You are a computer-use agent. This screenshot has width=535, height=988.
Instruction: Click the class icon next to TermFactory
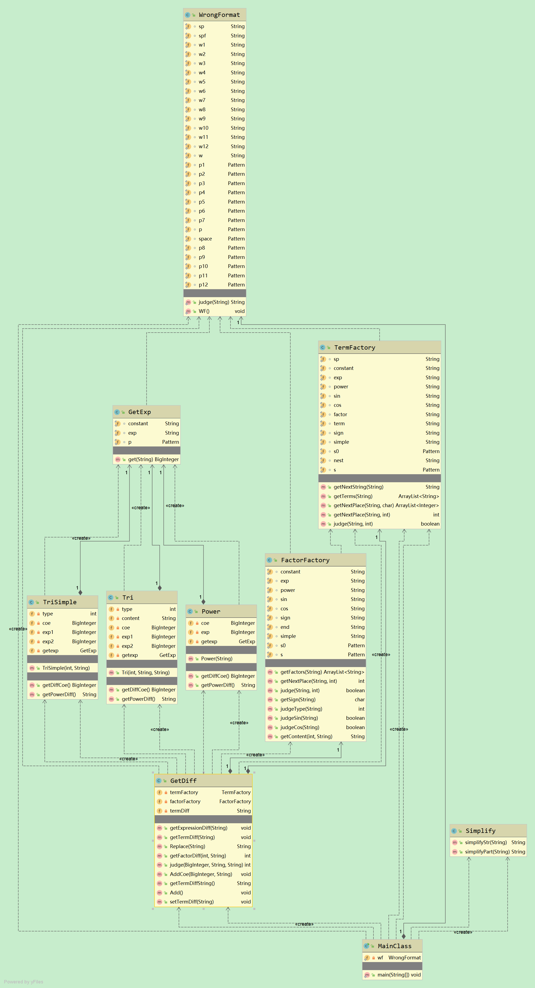click(322, 347)
